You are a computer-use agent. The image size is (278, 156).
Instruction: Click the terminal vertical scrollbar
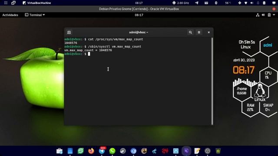tap(212, 81)
